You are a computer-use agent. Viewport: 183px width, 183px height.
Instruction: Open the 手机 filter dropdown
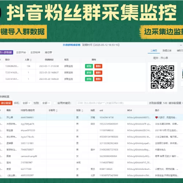pos(27,103)
